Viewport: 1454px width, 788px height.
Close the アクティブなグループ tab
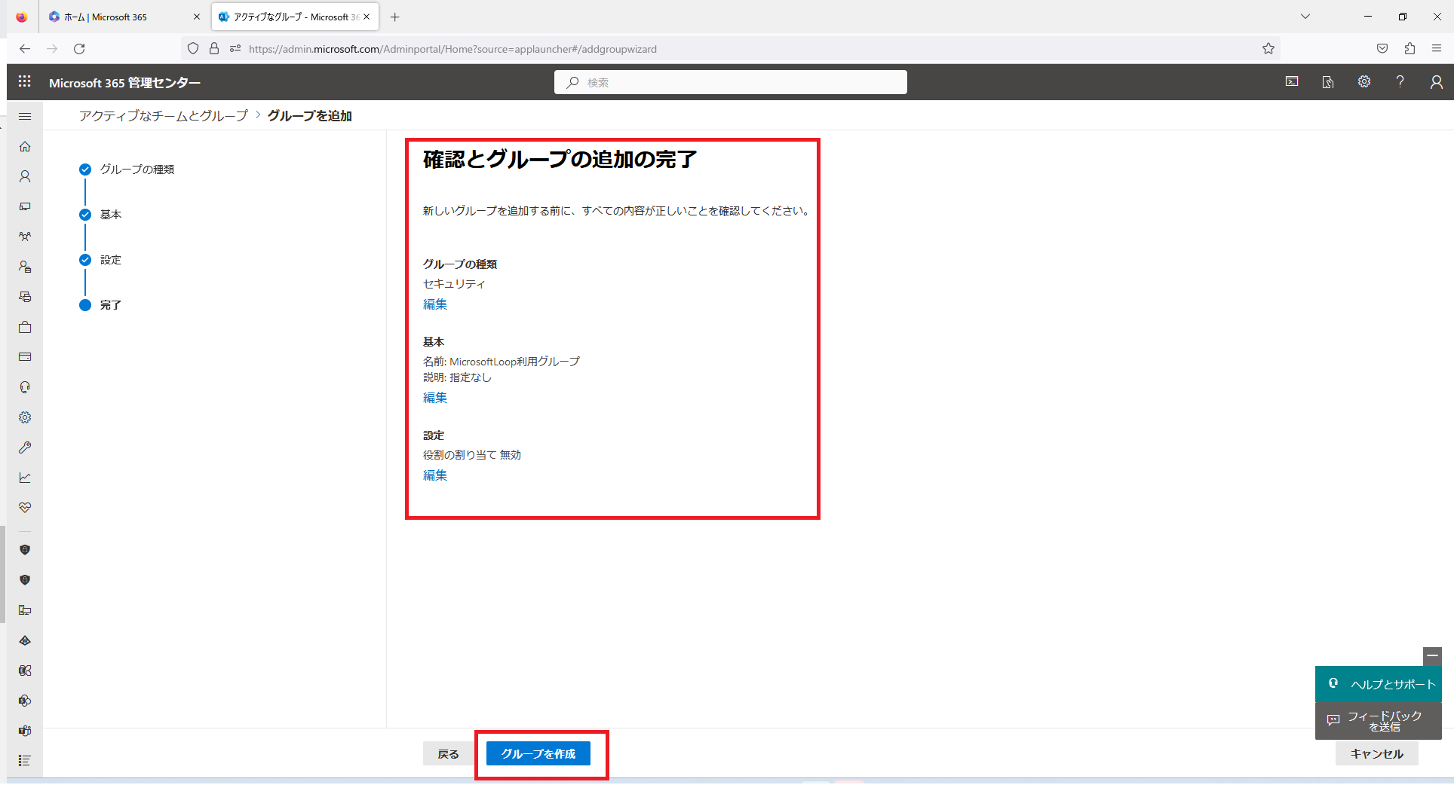367,17
